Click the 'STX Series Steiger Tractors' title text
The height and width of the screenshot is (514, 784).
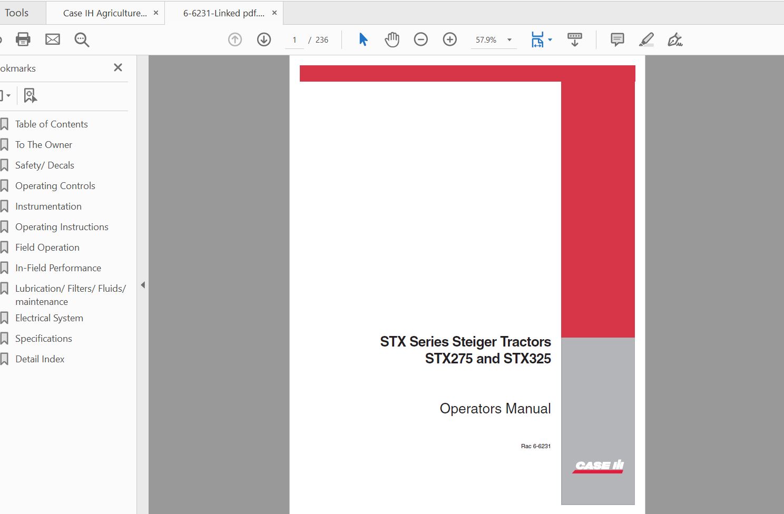point(466,342)
